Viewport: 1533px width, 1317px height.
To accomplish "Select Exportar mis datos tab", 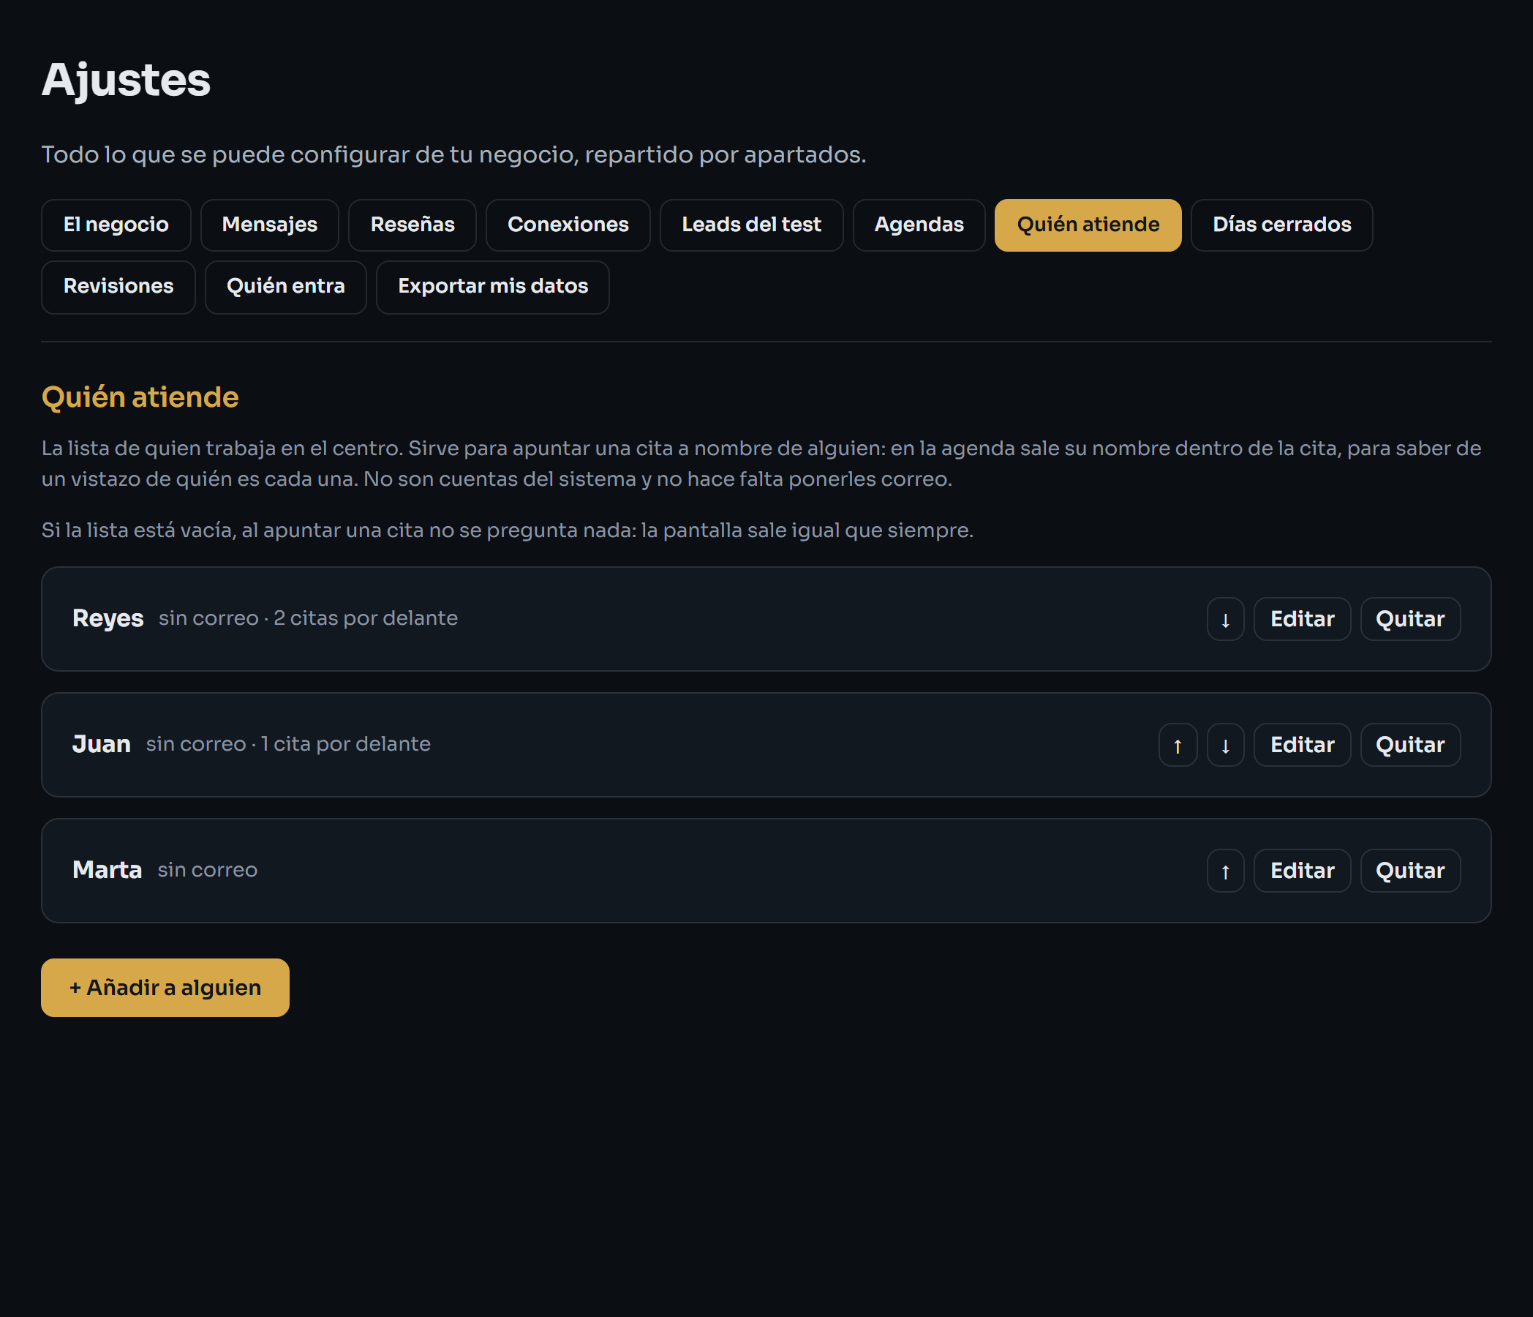I will click(493, 288).
